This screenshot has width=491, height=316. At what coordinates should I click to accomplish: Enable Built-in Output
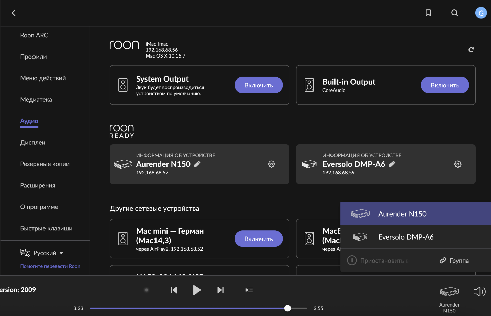coord(445,85)
